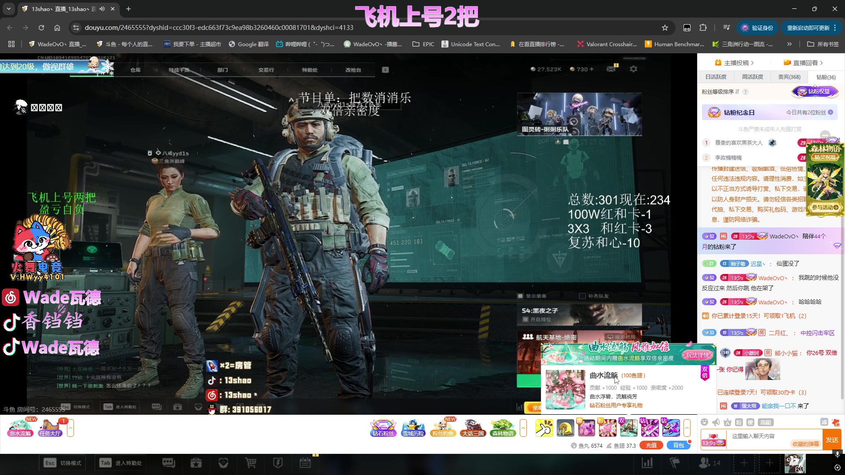Open the 钻石粉丝 diamond fans icon
The width and height of the screenshot is (845, 475).
point(383,427)
